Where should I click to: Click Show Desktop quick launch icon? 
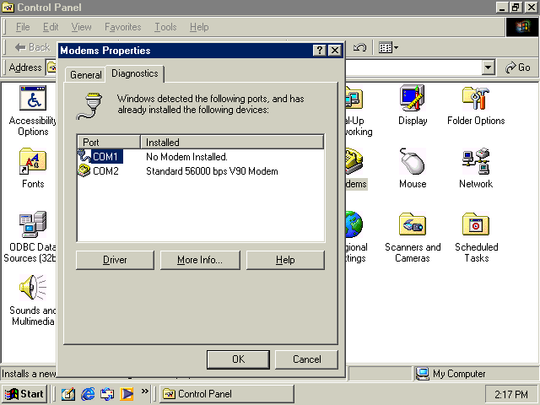click(x=68, y=394)
